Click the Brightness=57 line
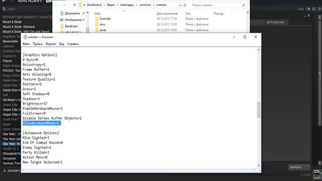Screen dimensions: 322x181 pyautogui.click(x=35, y=104)
